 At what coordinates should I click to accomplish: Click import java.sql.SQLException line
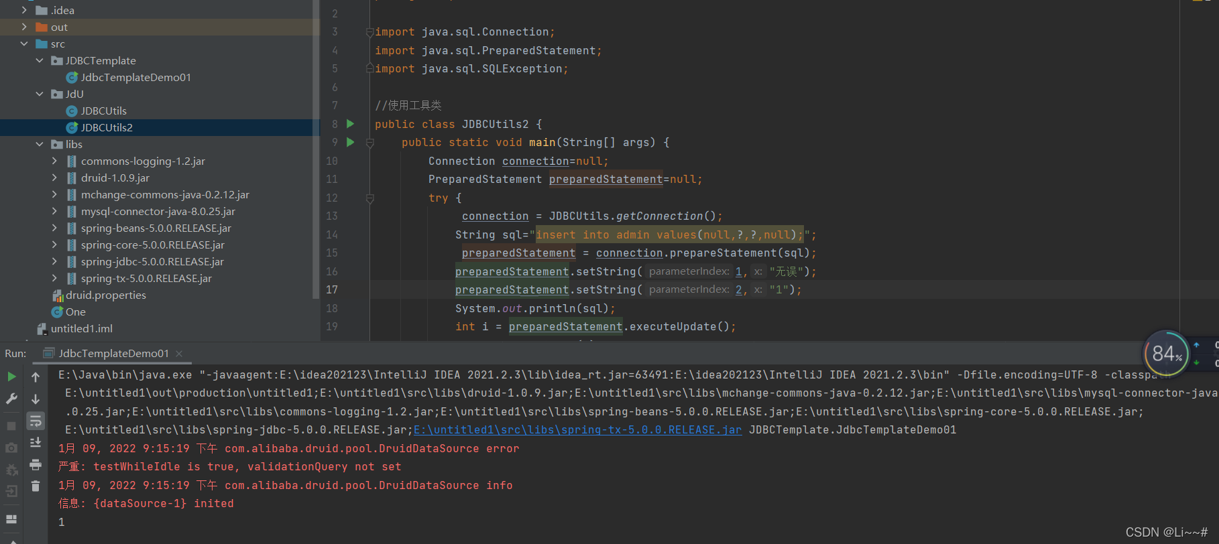pyautogui.click(x=471, y=68)
